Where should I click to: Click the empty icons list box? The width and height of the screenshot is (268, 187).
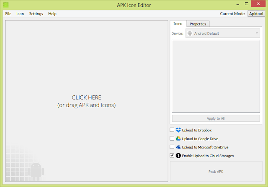coord(216,76)
